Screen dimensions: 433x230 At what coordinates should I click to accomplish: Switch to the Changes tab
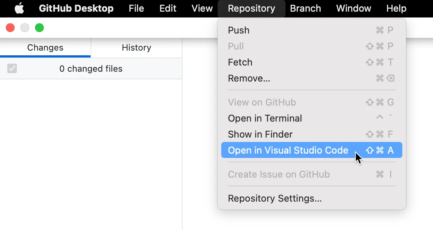click(45, 48)
